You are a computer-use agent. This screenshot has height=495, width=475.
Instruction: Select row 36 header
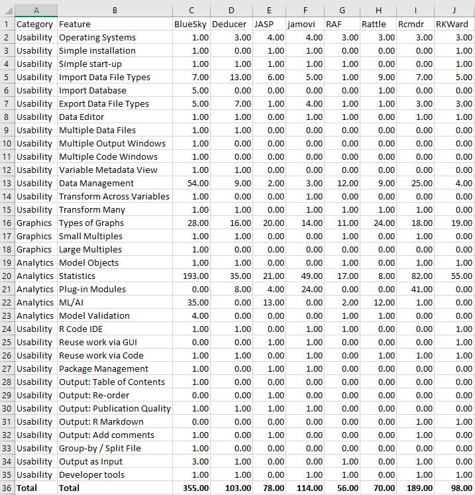click(x=7, y=488)
